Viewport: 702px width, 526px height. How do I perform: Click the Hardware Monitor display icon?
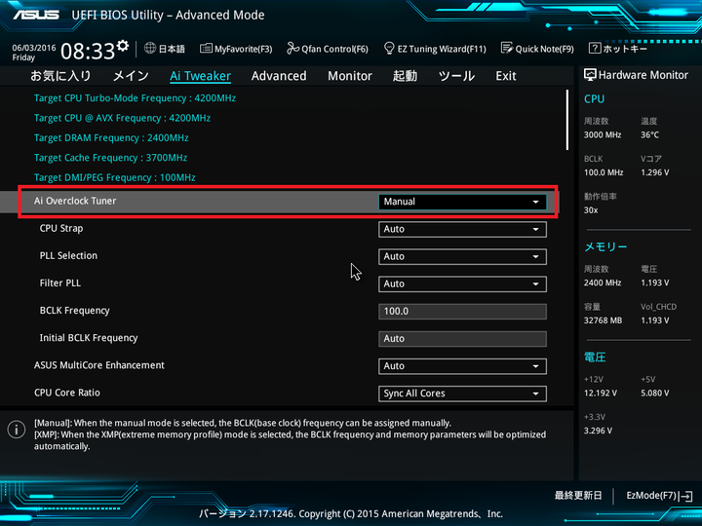point(590,75)
